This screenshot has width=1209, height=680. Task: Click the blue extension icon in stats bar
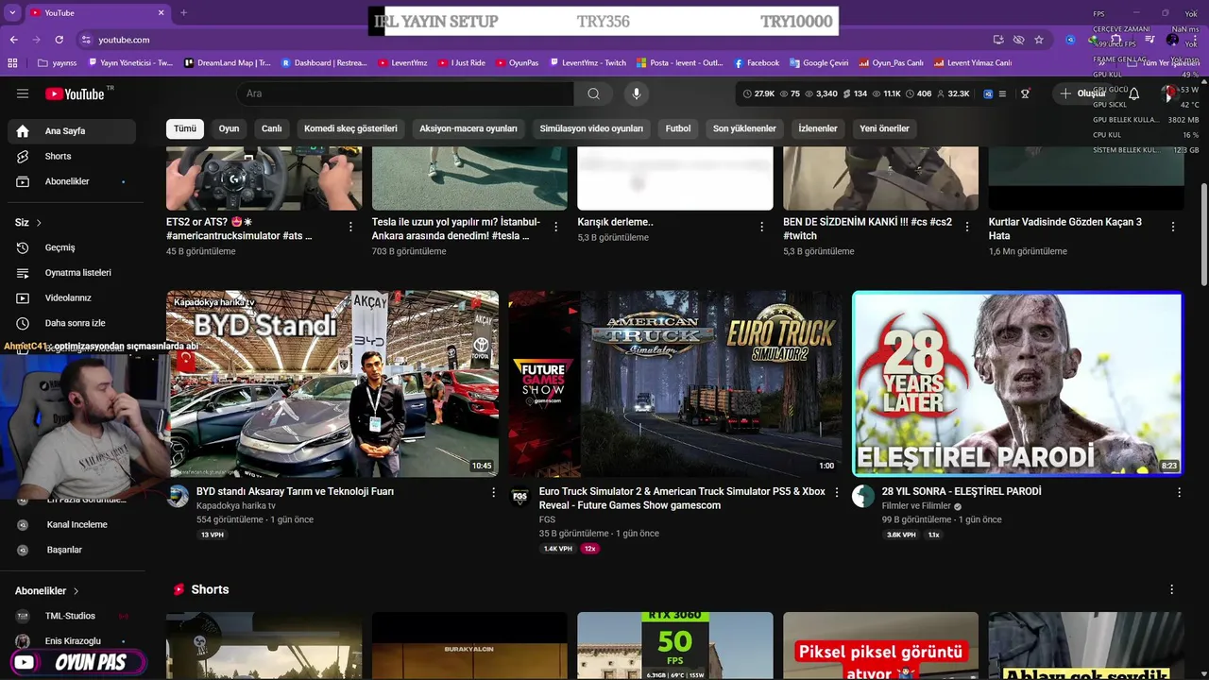[988, 93]
